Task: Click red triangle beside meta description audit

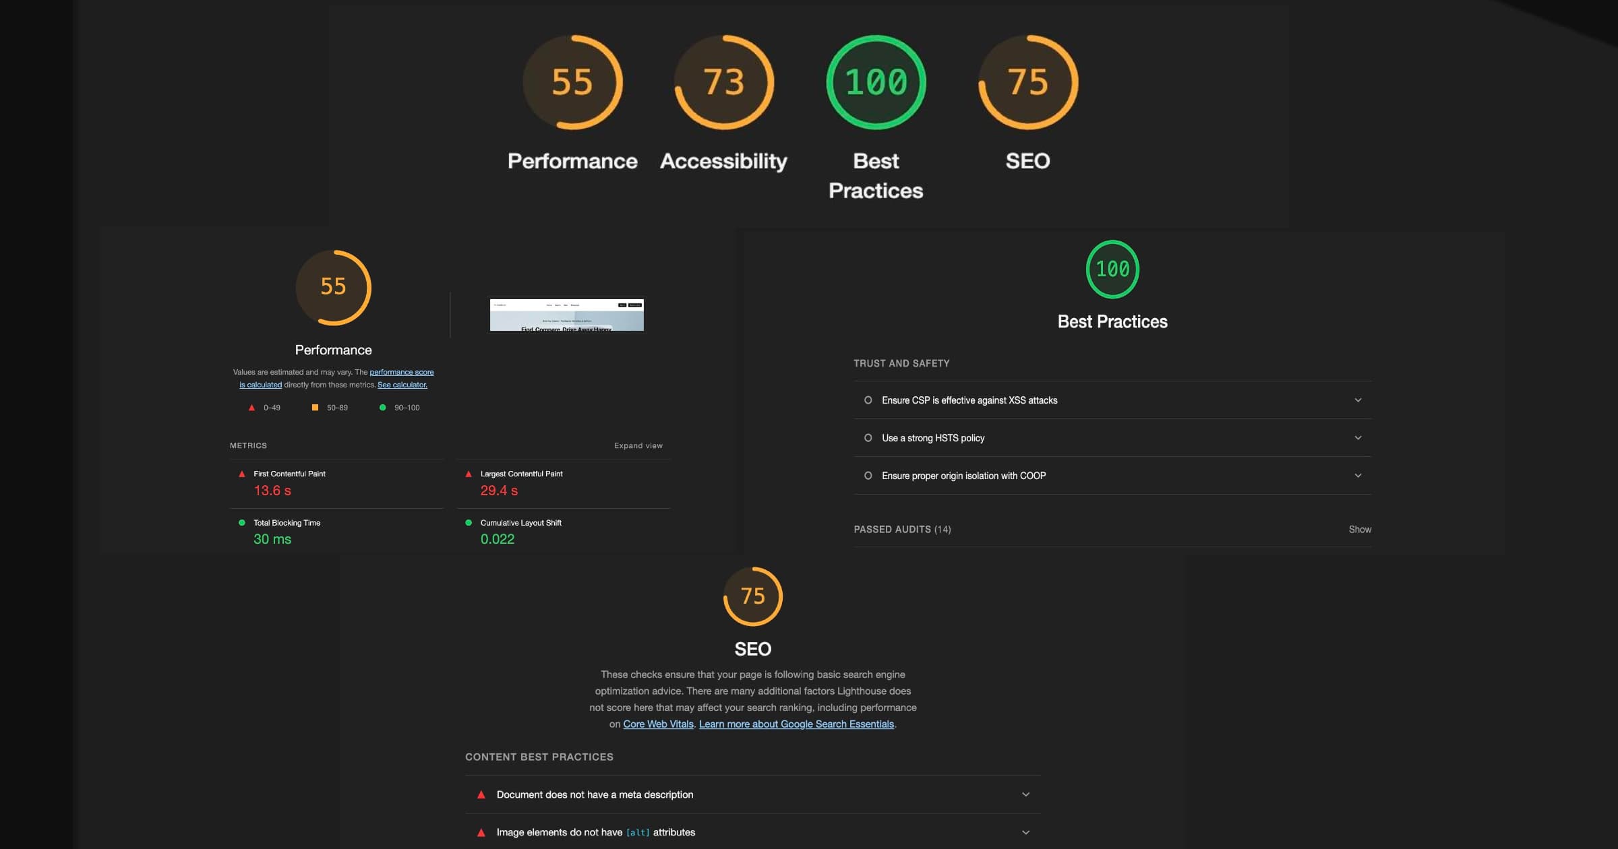Action: pyautogui.click(x=481, y=795)
